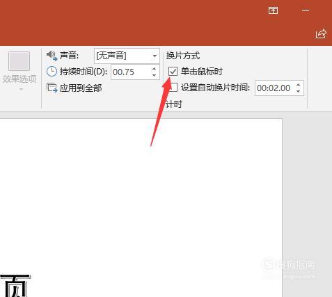Viewport: 332px width, 297px height.
Task: Click the 持续时间(D): label
Action: (84, 72)
